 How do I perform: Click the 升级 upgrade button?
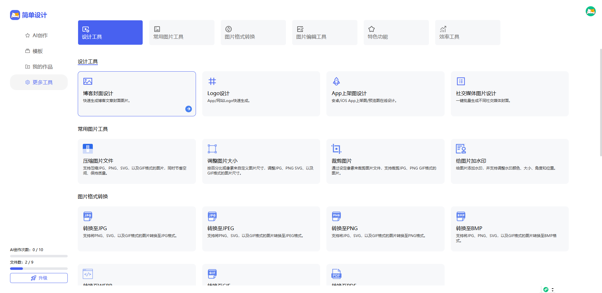point(39,278)
